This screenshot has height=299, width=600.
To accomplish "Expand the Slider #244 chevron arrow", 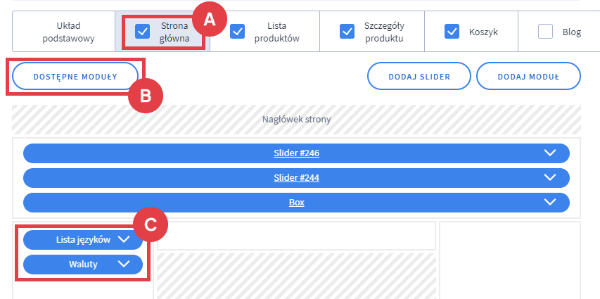I will click(550, 178).
